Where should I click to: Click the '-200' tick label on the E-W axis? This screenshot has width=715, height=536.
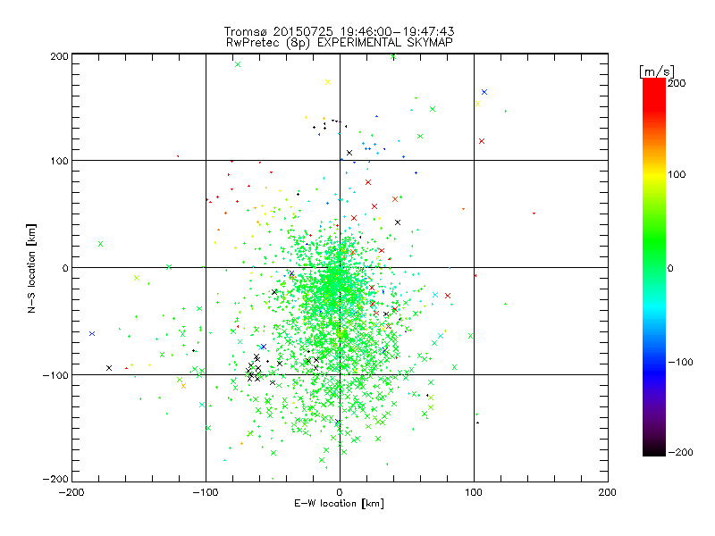coord(71,492)
